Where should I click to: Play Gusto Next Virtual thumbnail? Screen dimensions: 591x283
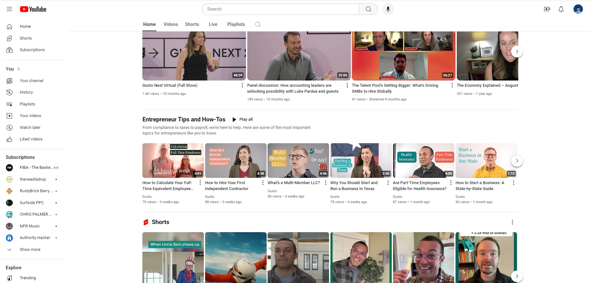tap(194, 56)
